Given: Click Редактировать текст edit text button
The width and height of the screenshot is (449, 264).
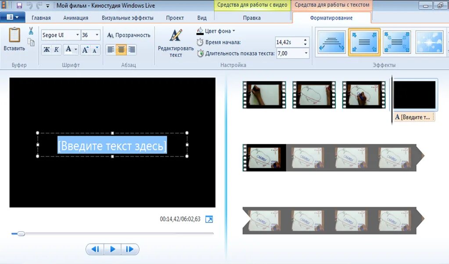Looking at the screenshot, I should 176,43.
